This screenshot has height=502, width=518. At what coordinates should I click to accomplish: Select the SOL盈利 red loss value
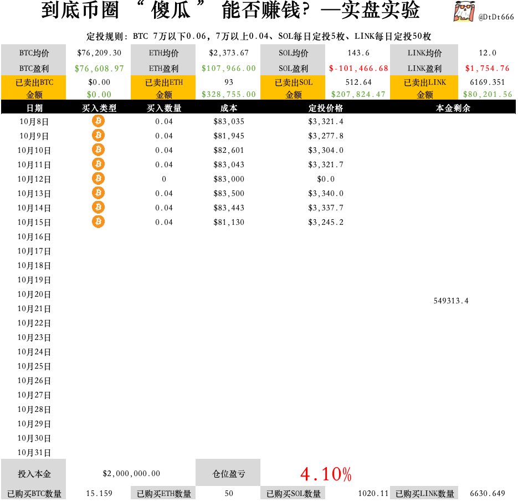358,68
